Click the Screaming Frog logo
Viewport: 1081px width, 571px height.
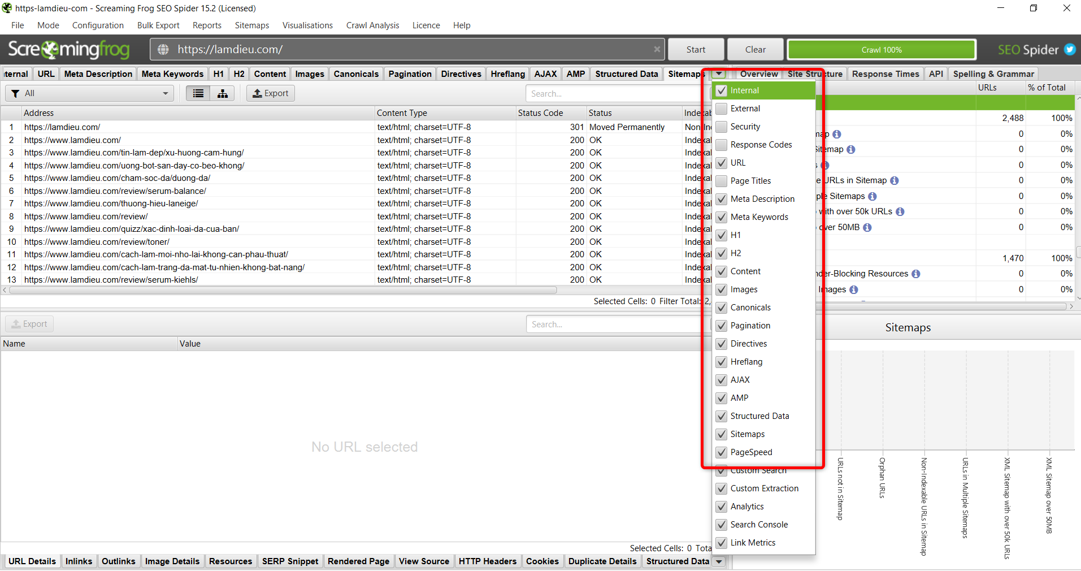(68, 49)
